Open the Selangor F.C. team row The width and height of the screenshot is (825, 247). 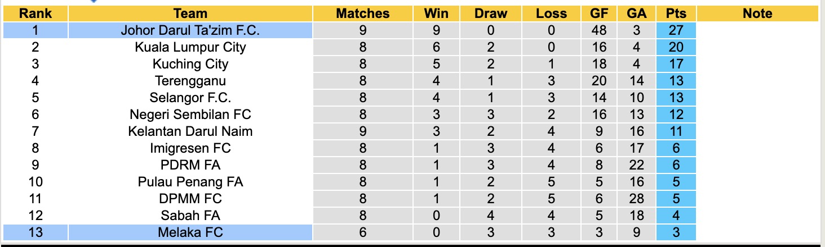pos(190,98)
